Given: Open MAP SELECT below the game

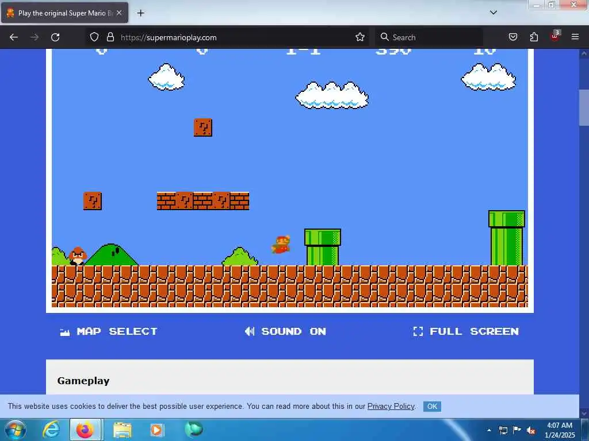Looking at the screenshot, I should click(109, 331).
